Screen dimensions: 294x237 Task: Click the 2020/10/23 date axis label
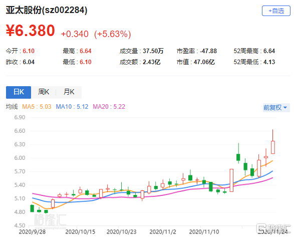pyautogui.click(x=122, y=232)
